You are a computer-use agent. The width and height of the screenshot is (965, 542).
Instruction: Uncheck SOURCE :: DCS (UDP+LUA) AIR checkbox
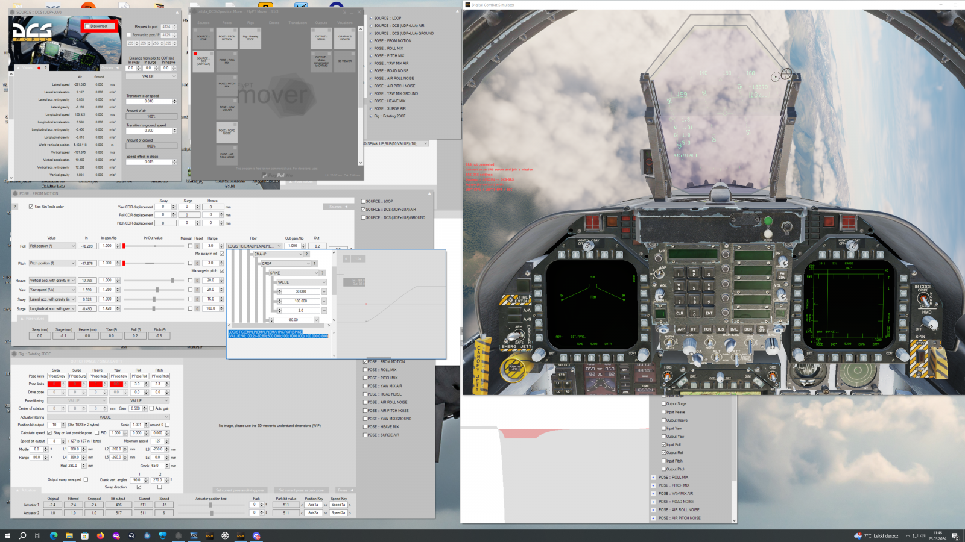[363, 210]
